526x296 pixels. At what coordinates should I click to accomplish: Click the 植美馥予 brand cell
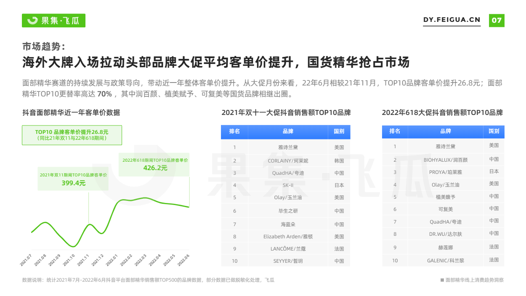click(445, 197)
